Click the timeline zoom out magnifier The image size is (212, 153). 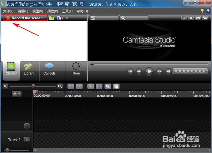click(x=5, y=87)
